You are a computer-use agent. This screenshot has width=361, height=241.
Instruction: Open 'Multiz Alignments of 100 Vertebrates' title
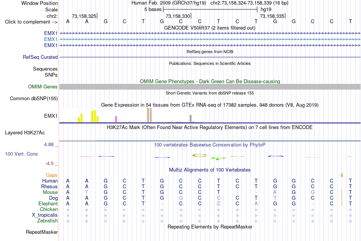pos(210,170)
